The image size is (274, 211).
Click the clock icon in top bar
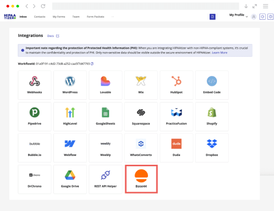tap(263, 17)
